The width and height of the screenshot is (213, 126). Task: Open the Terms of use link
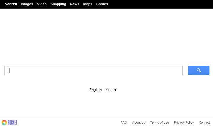[159, 122]
